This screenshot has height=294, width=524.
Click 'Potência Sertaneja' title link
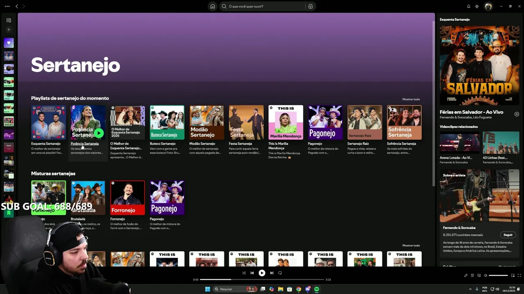(x=85, y=144)
